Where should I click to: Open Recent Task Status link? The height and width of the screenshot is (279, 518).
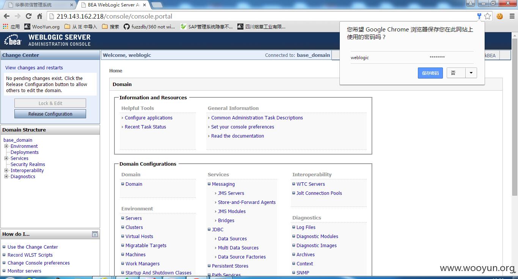[x=145, y=127]
